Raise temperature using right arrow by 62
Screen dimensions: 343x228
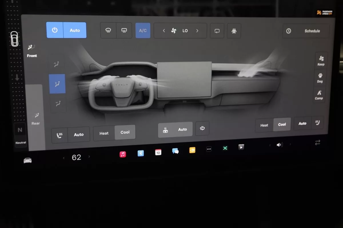tap(89, 156)
